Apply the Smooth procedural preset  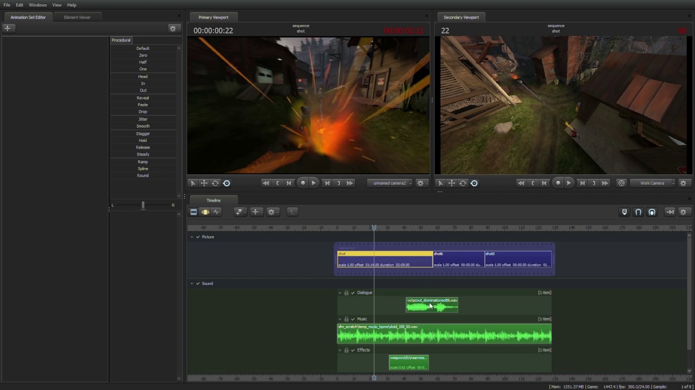tap(143, 126)
